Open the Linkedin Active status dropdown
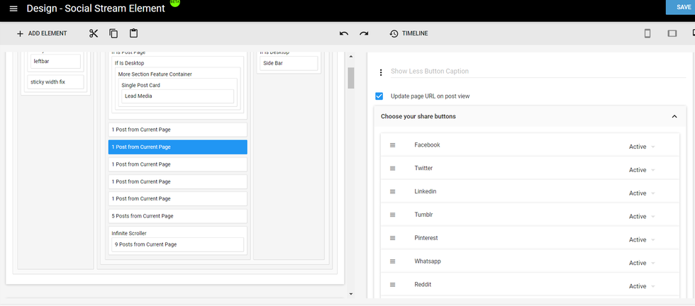The height and width of the screenshot is (306, 695). (x=641, y=193)
